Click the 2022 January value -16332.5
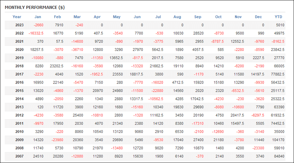 [x=36, y=33]
